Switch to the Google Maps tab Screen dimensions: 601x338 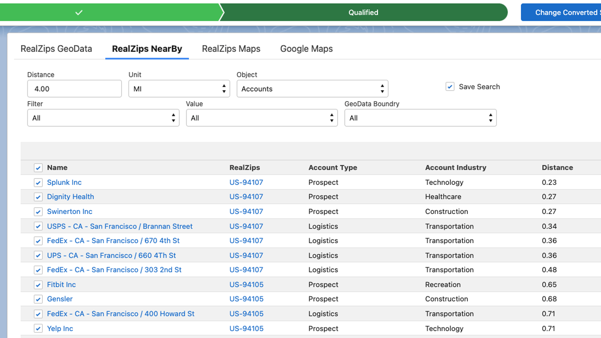306,49
